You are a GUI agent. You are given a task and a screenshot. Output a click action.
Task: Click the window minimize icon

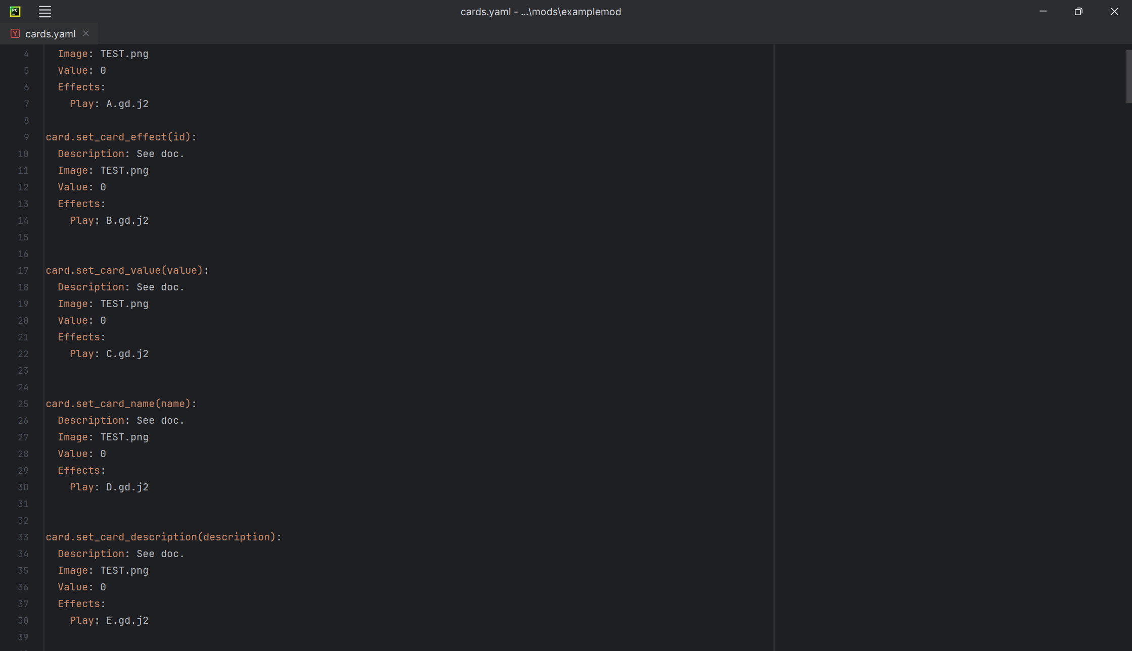click(x=1043, y=11)
